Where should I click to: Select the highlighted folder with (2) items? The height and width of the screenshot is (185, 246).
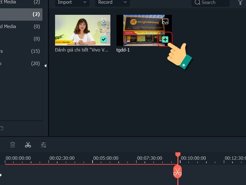point(21,14)
